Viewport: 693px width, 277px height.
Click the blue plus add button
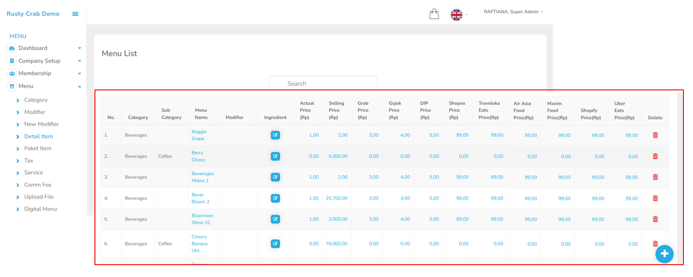click(x=664, y=254)
